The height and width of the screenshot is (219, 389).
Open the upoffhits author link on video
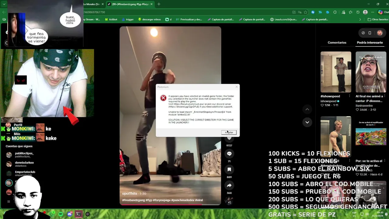(x=130, y=193)
